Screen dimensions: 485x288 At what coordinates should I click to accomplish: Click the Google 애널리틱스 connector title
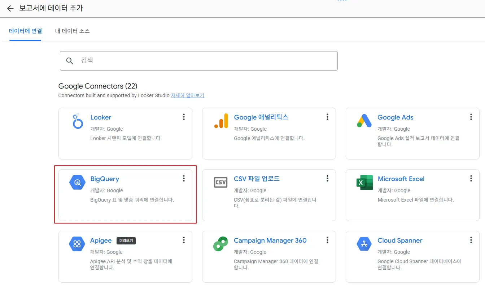[x=261, y=117]
